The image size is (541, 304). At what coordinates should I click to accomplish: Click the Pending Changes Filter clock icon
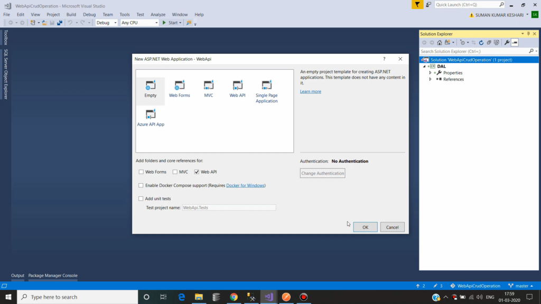[463, 42]
